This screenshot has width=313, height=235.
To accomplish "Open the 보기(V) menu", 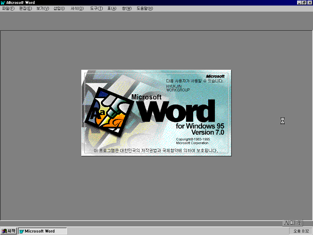I will (x=43, y=8).
